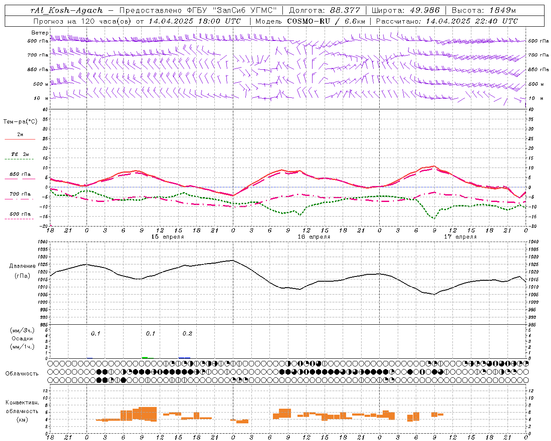Click the 500 м wind level label on the left
The image size is (551, 441).
(41, 84)
